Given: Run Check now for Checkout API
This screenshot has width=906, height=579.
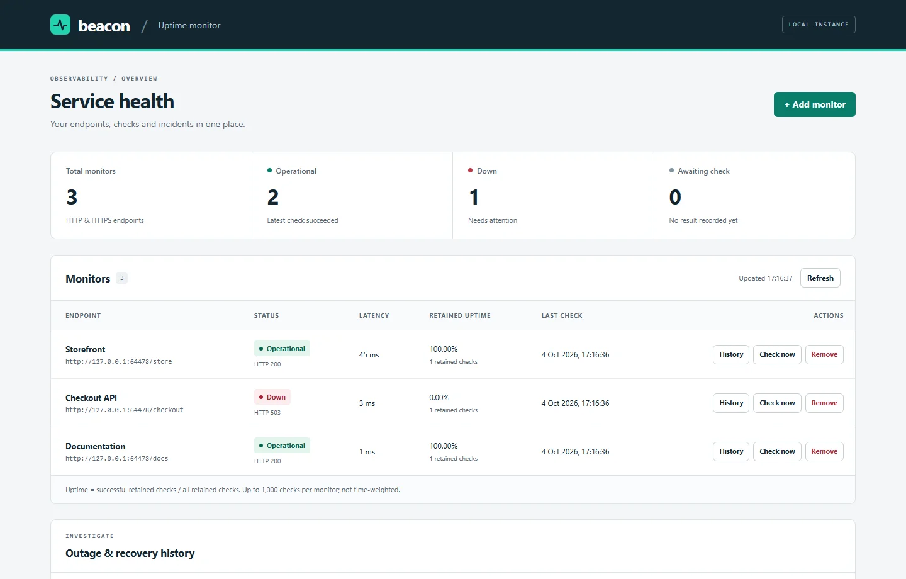Looking at the screenshot, I should click(x=777, y=403).
